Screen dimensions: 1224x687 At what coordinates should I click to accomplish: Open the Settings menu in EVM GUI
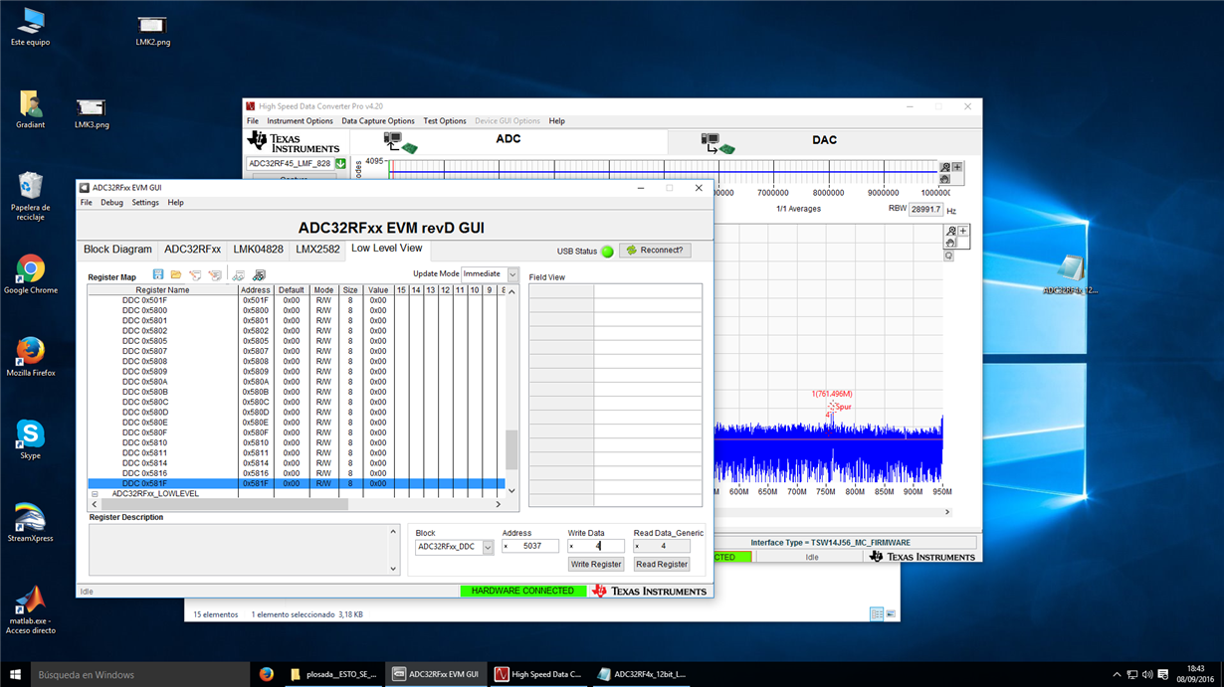click(145, 203)
